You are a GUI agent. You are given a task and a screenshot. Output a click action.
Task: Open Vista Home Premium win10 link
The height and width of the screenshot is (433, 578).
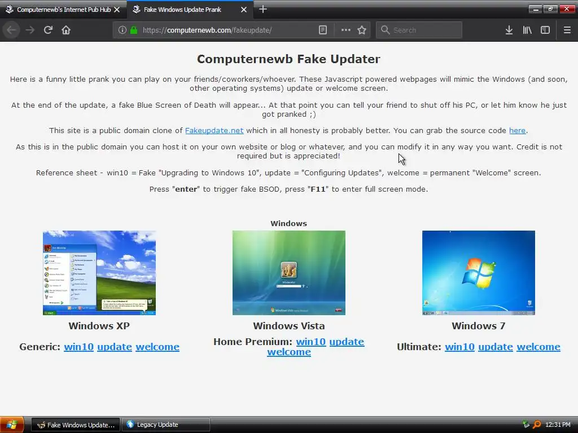[x=311, y=342]
